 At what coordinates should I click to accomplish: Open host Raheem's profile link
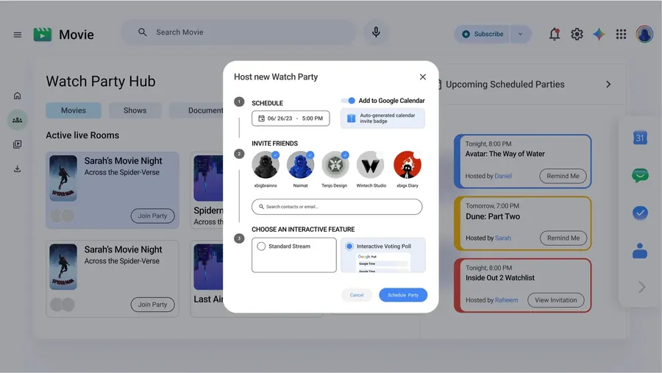506,300
